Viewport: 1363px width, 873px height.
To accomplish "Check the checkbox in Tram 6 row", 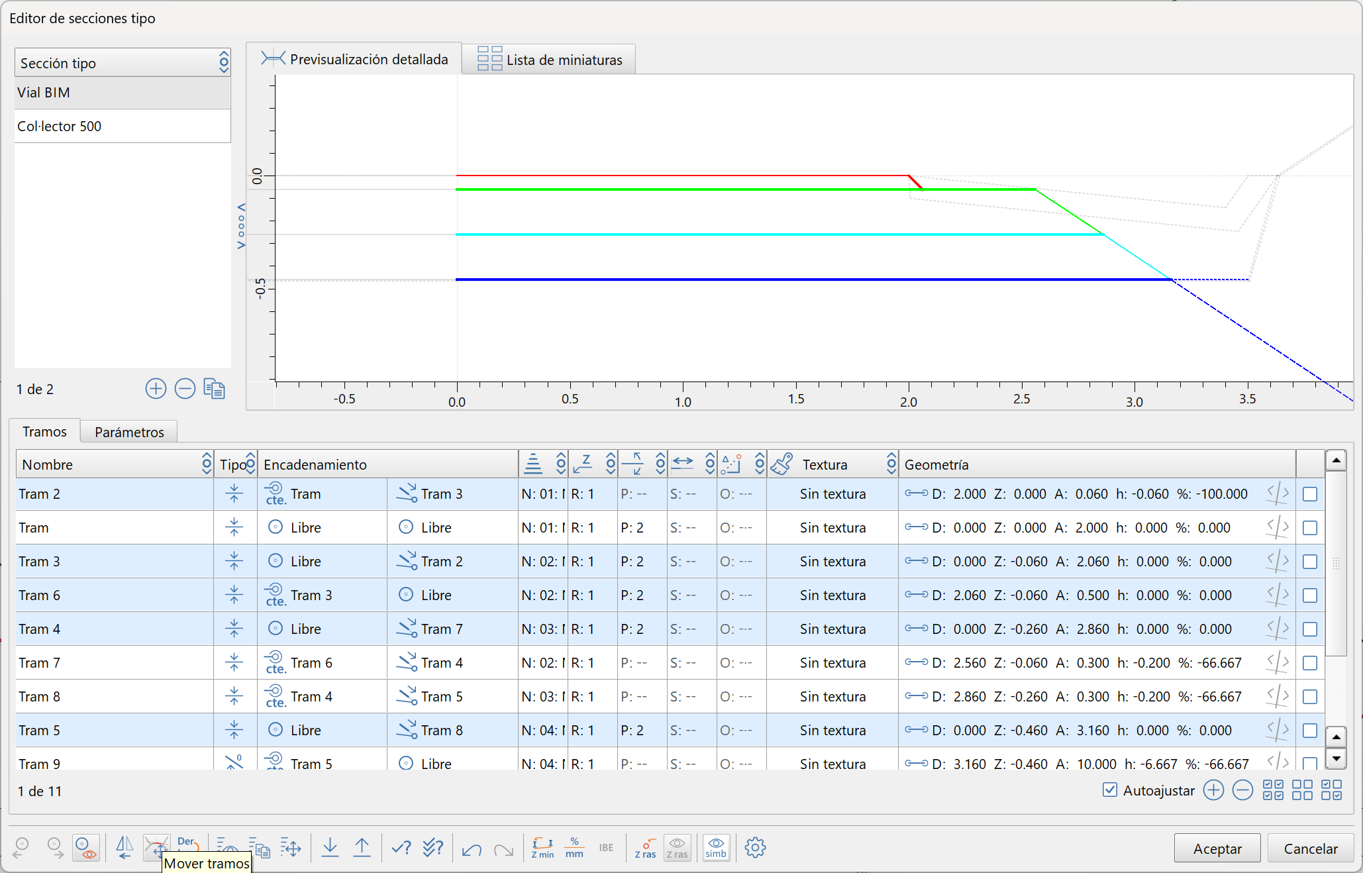I will click(x=1309, y=595).
